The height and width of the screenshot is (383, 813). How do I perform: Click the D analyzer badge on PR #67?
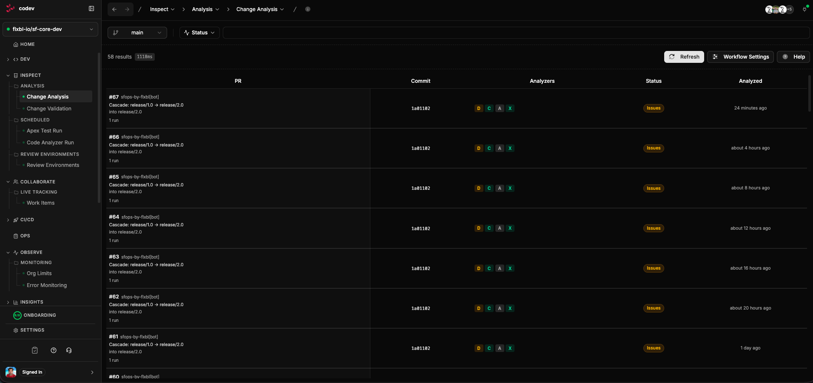point(478,108)
